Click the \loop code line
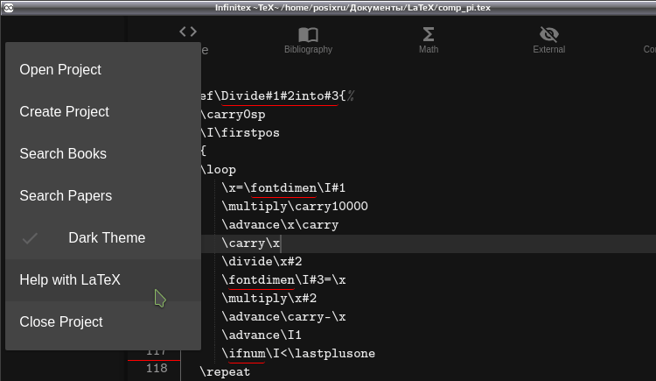The height and width of the screenshot is (381, 656). coord(218,170)
